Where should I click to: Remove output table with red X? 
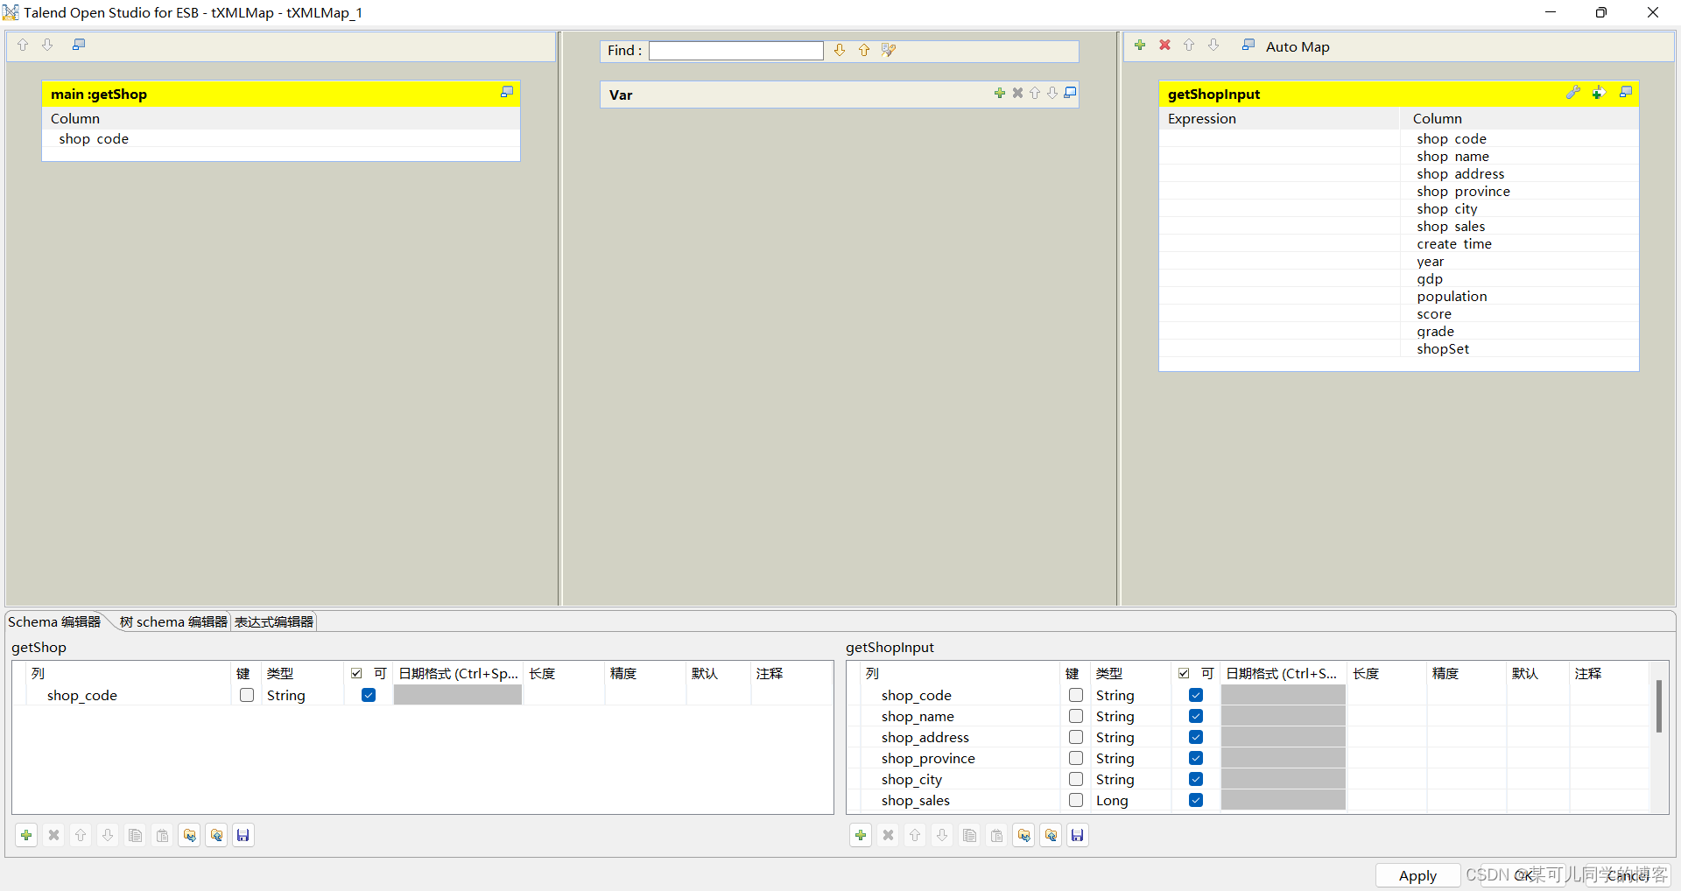coord(1164,45)
